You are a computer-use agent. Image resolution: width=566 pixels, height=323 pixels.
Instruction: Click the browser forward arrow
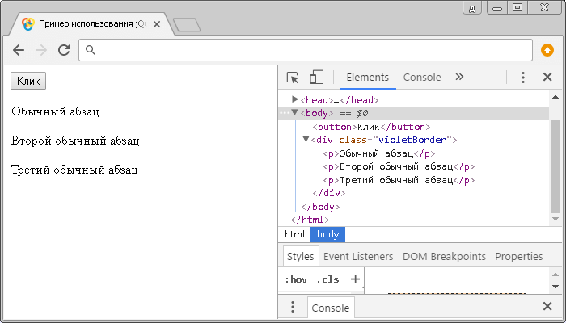click(x=41, y=50)
